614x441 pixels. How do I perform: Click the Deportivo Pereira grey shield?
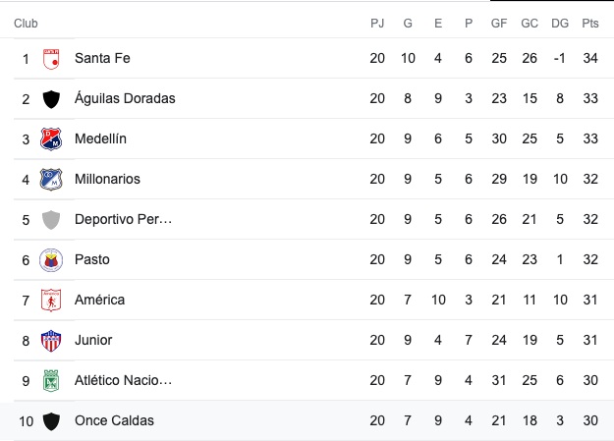pyautogui.click(x=51, y=220)
